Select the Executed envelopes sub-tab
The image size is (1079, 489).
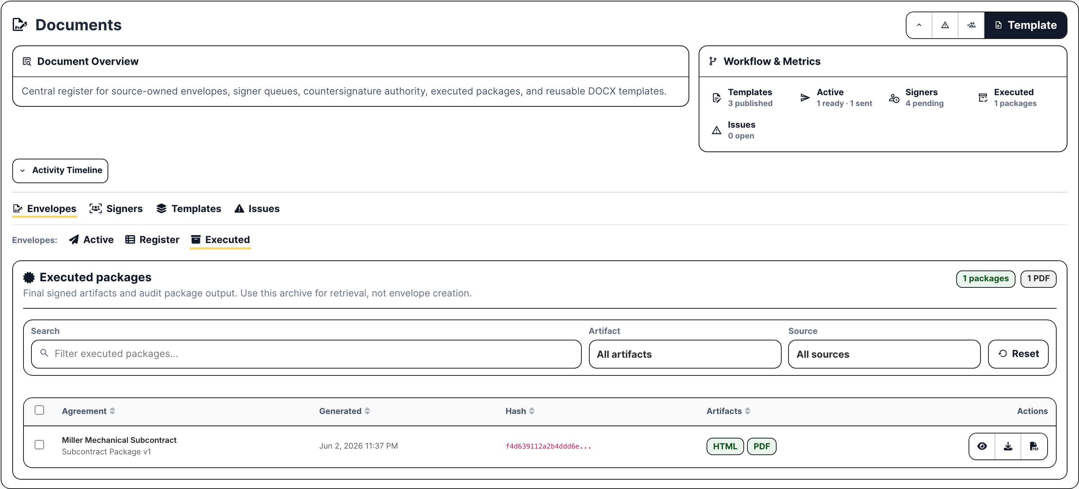pos(220,239)
